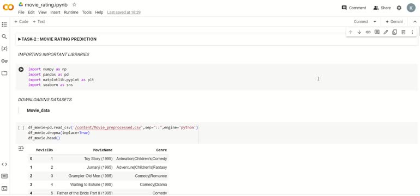
Task: Toggle the output actions icon beside table
Action: (21, 148)
